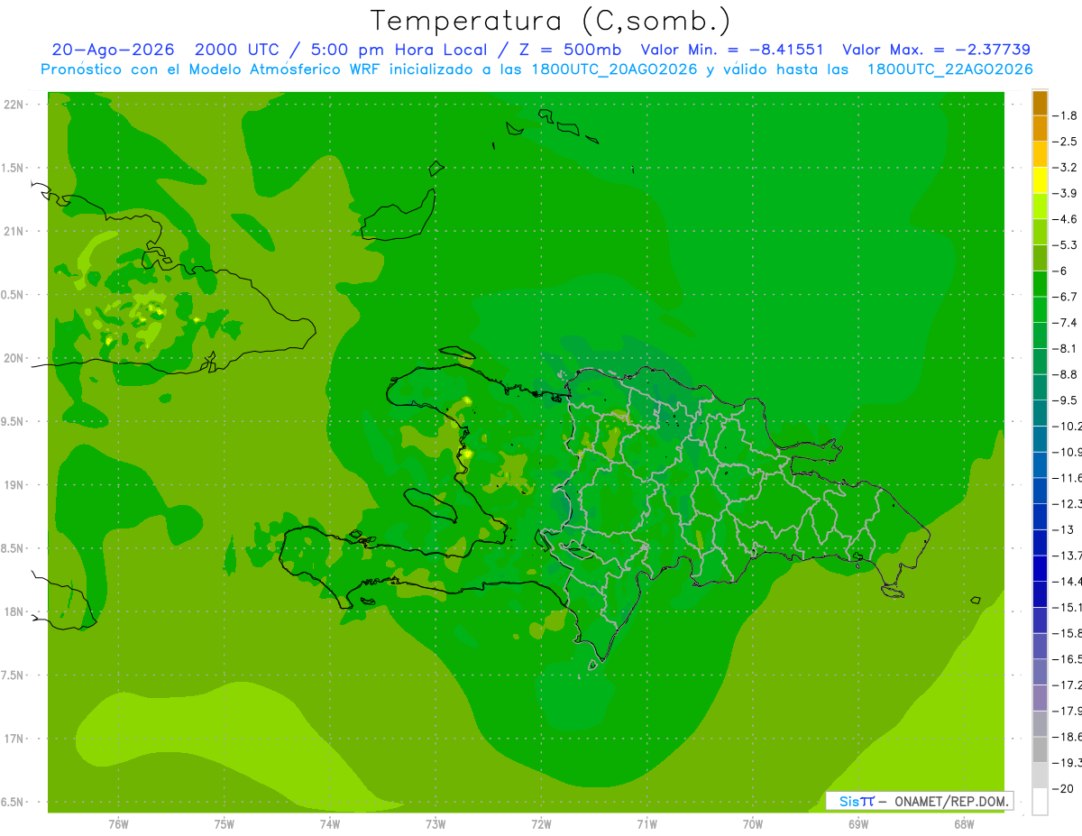Click the 73W longitude label
The width and height of the screenshot is (1082, 836).
pyautogui.click(x=436, y=824)
